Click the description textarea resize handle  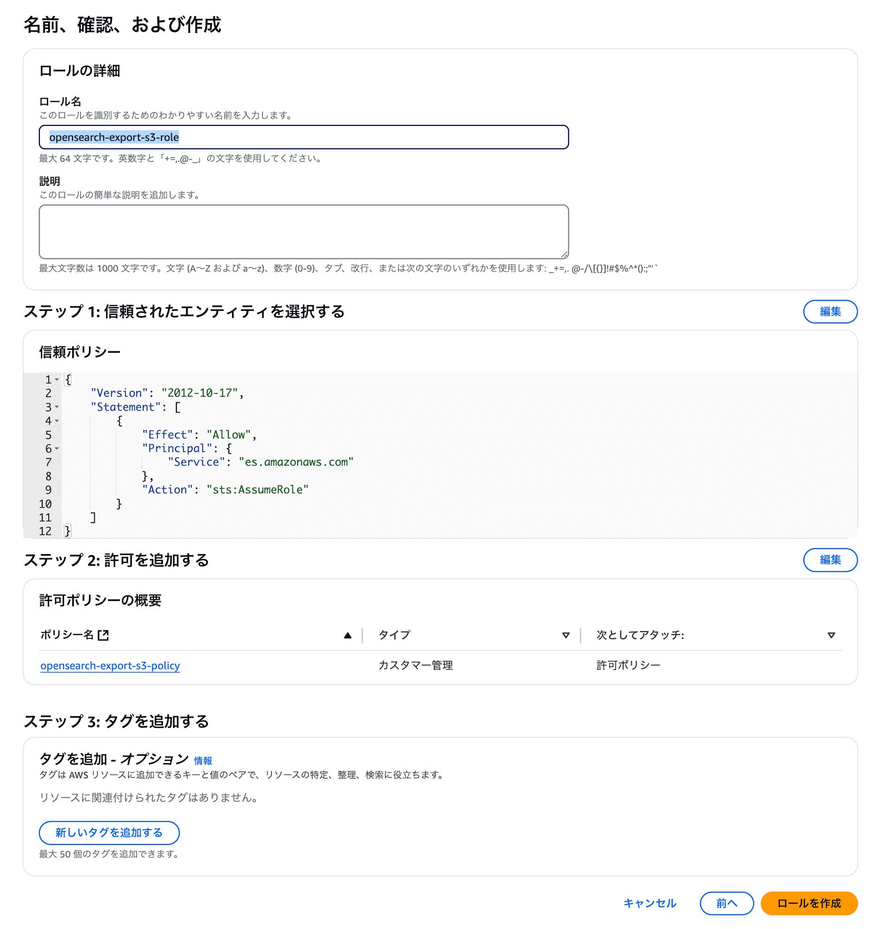(x=564, y=254)
